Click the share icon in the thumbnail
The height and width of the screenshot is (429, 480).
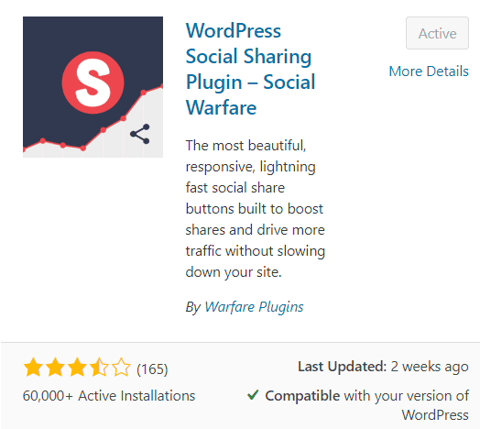click(x=140, y=134)
